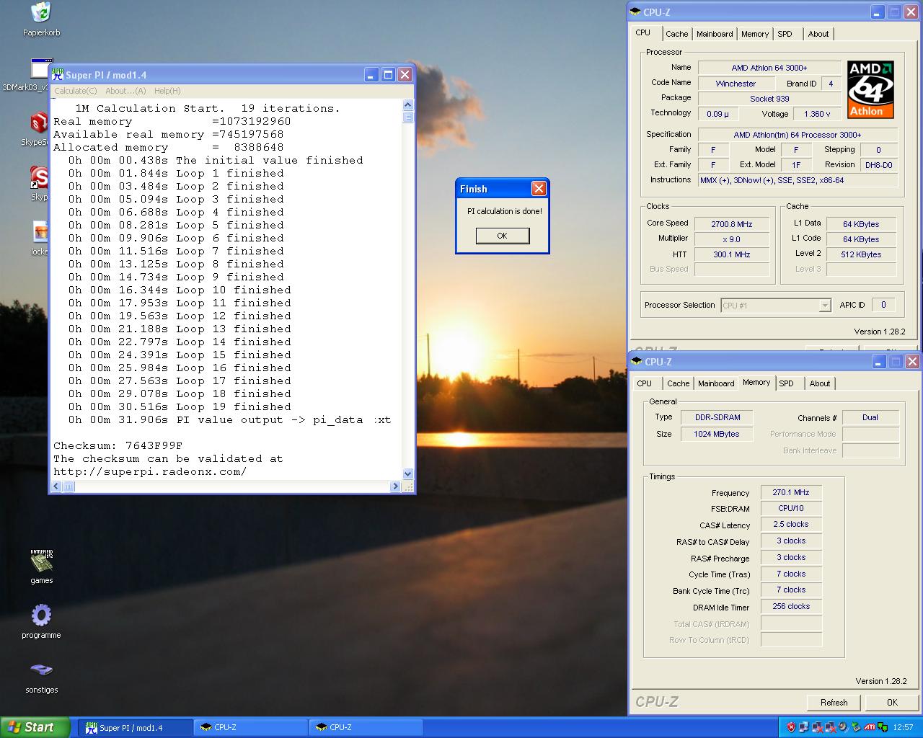Click the Refresh button in CPU-Z
The image size is (923, 738).
pos(834,703)
